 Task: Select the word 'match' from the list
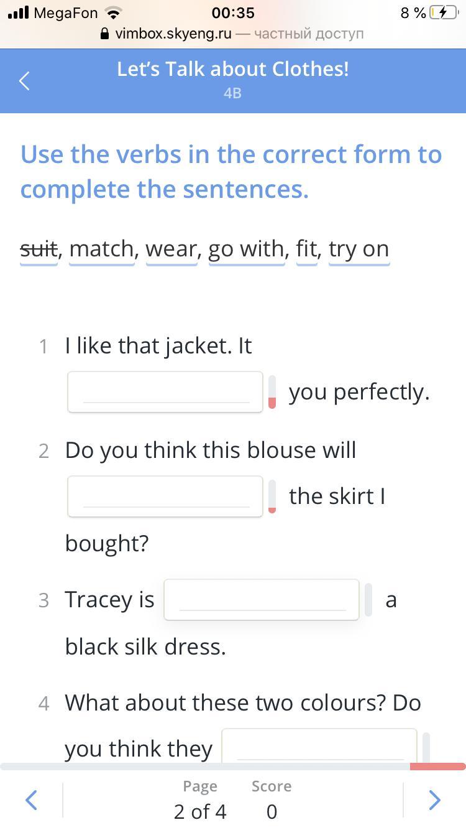[x=102, y=249]
